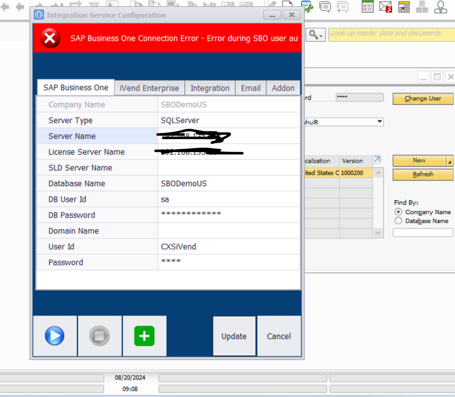Screen dimensions: 455x397
Task: Click the Change User button
Action: 423,99
